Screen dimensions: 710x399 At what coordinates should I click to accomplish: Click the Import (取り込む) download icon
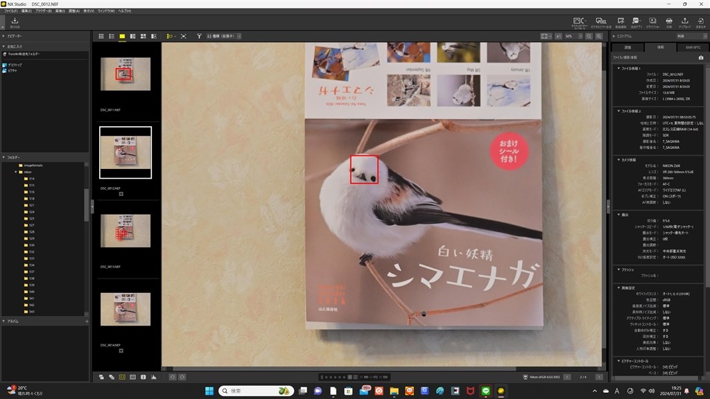click(x=15, y=21)
